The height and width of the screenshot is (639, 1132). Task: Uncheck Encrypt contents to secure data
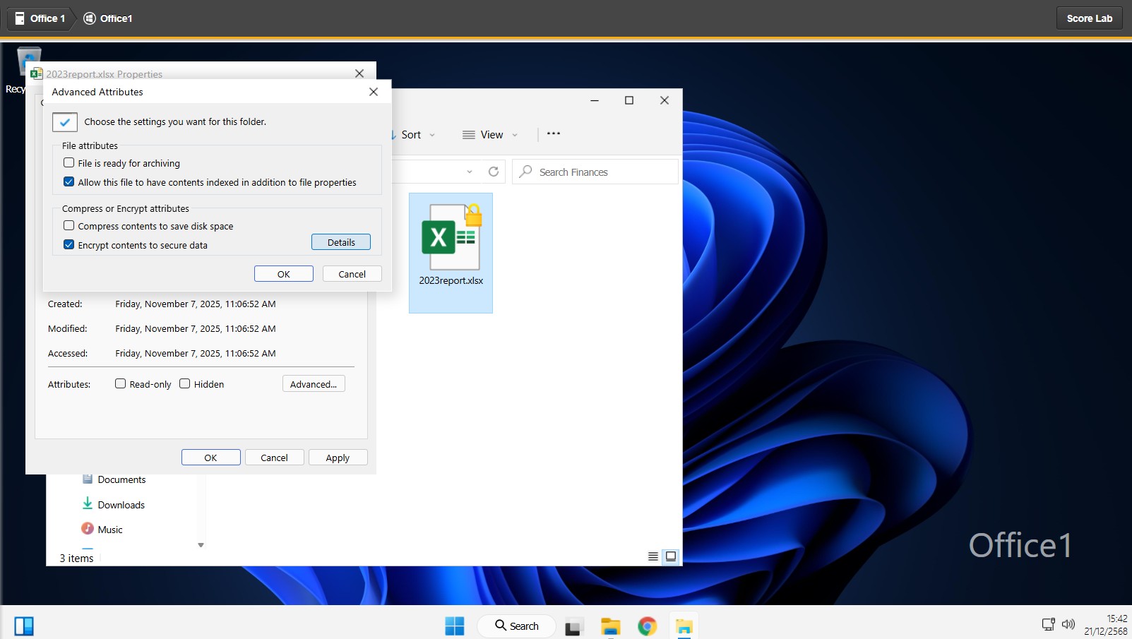[69, 245]
